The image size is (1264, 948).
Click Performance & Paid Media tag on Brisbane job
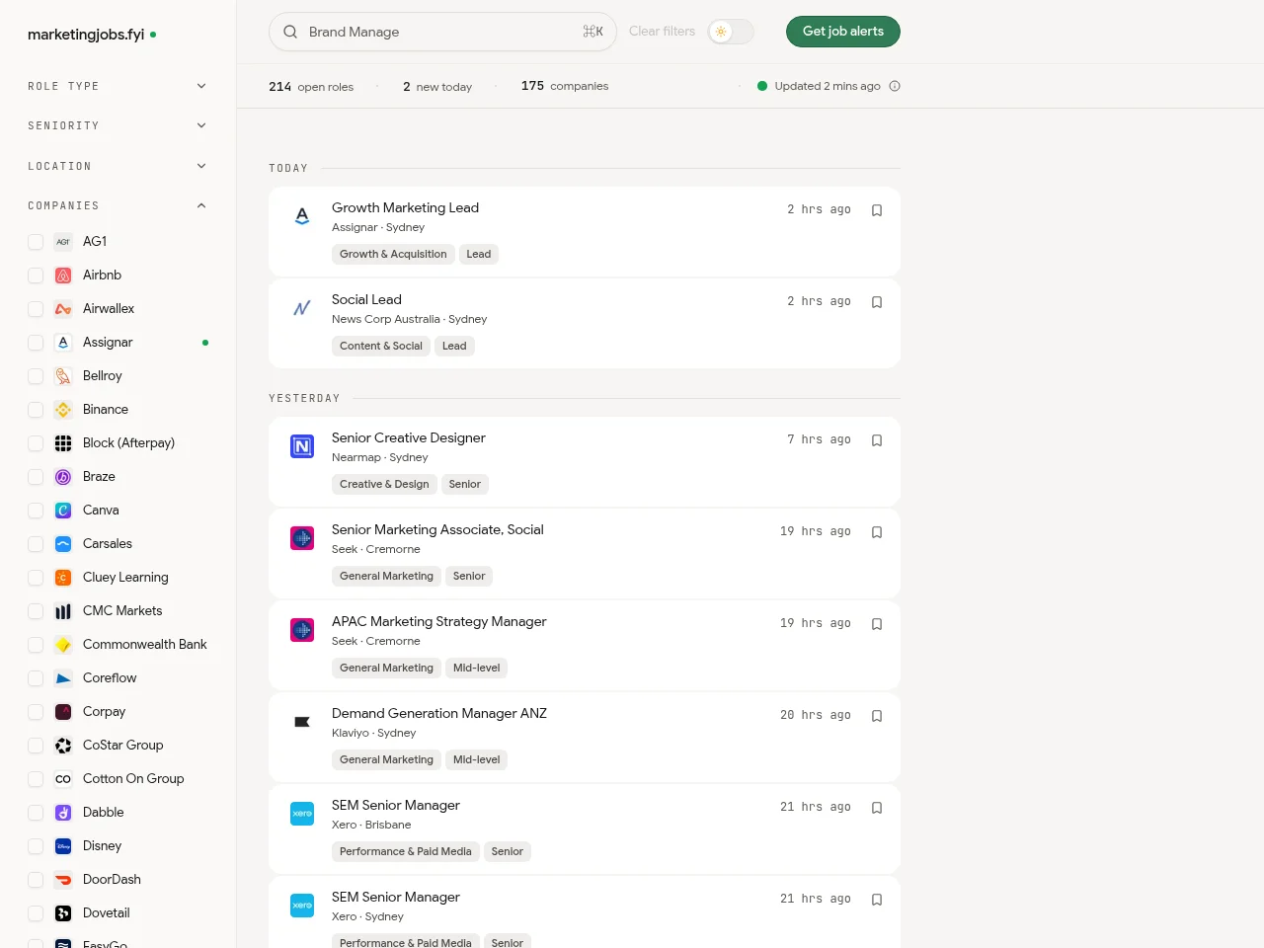[x=406, y=851]
